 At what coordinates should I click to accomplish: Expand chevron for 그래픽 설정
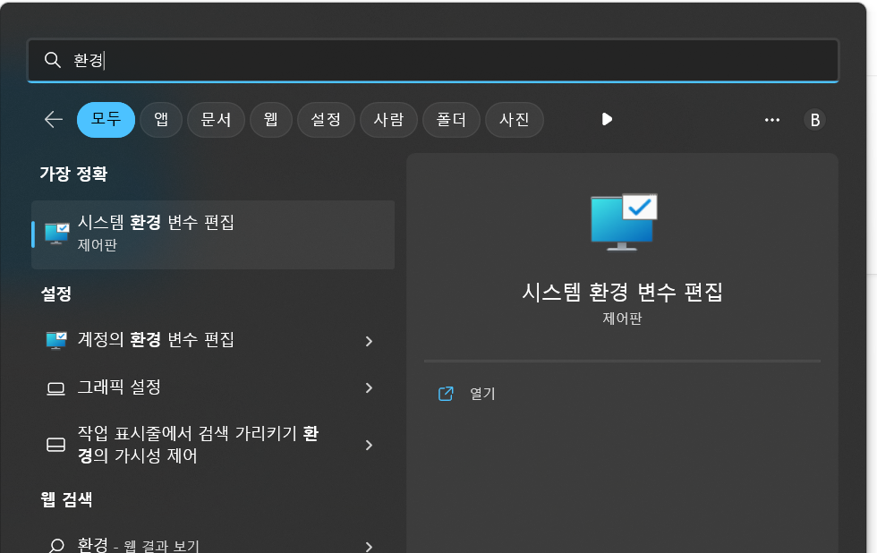(x=369, y=387)
